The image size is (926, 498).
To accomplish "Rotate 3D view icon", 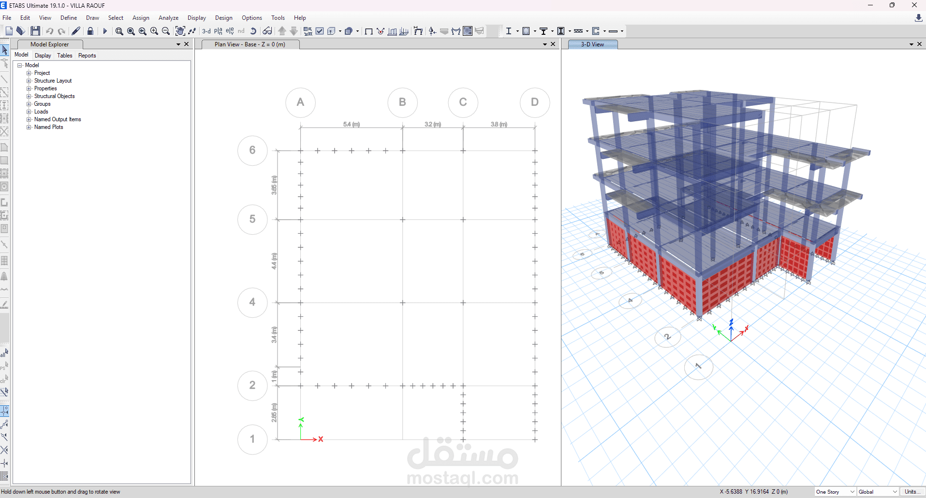I will [253, 31].
